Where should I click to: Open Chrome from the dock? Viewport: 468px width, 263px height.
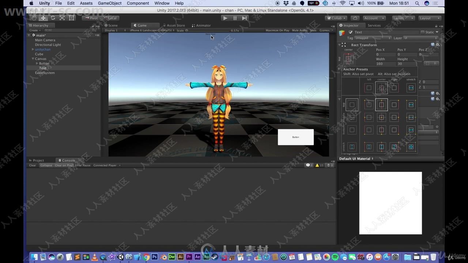click(x=146, y=257)
